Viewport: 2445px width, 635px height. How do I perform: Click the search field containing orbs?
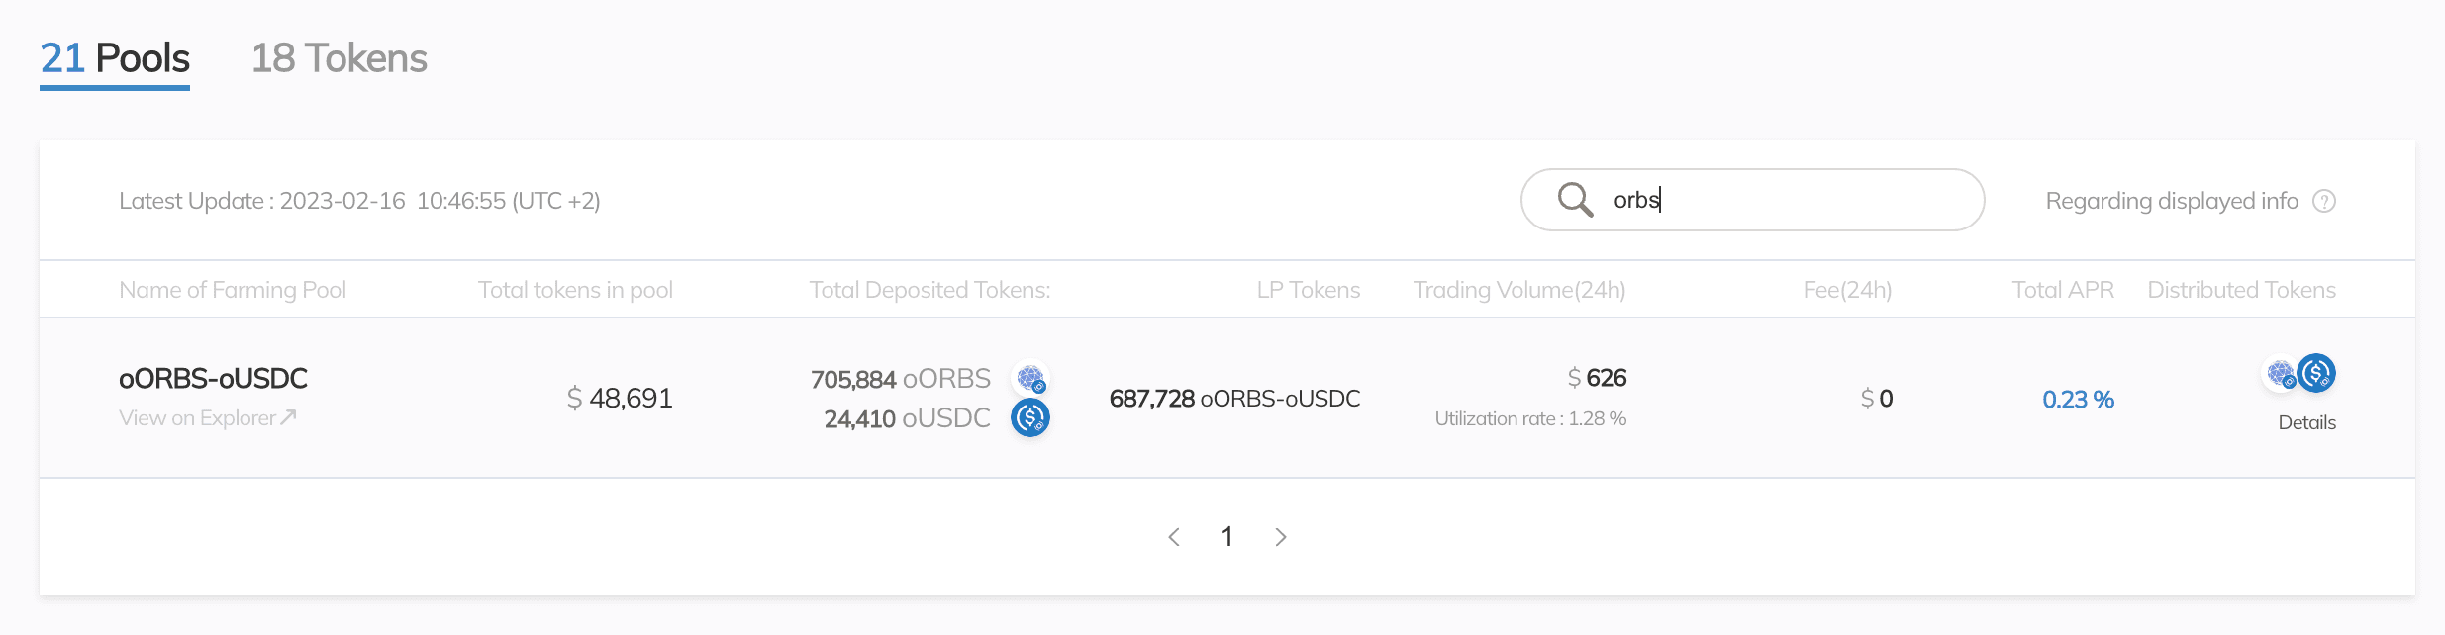point(1752,200)
